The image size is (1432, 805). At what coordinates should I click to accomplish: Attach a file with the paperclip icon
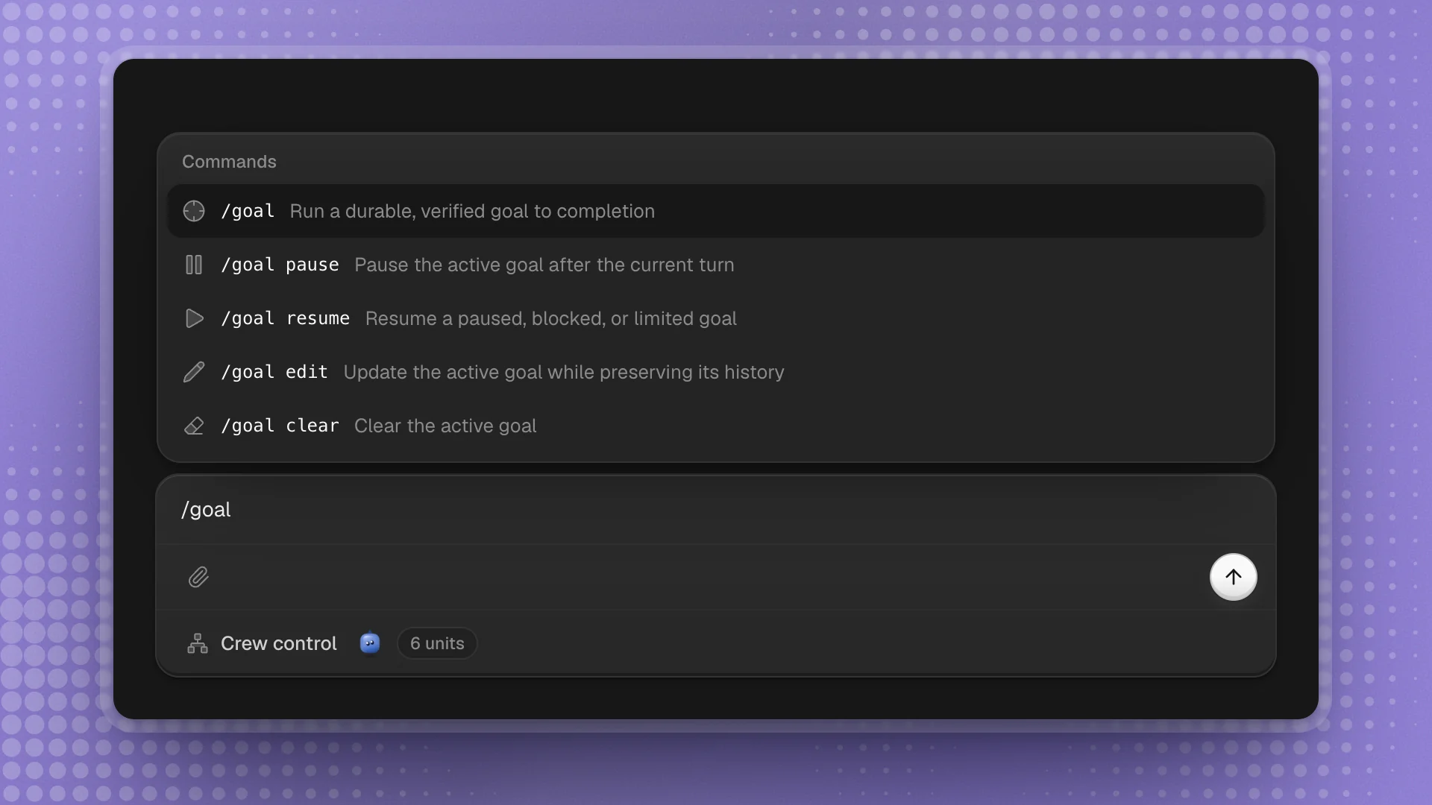(198, 577)
